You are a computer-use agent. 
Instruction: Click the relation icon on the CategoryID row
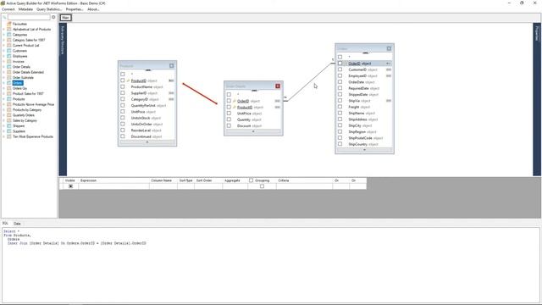coord(171,99)
